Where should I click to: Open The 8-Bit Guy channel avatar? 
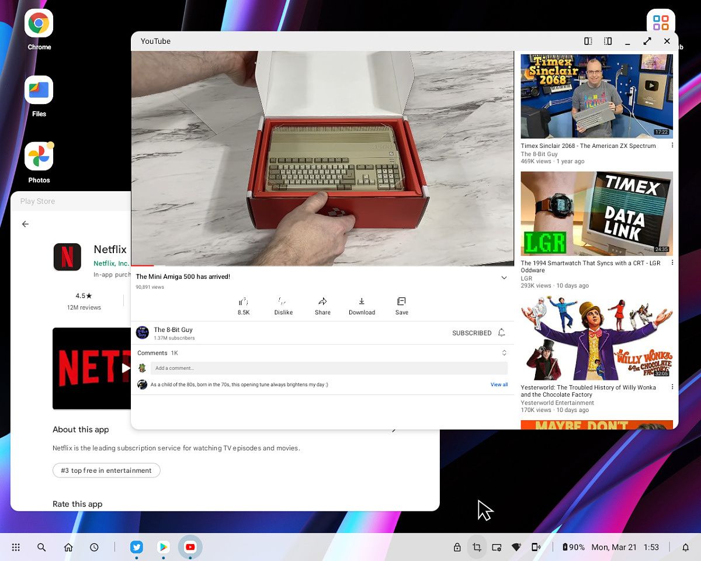[x=142, y=333]
